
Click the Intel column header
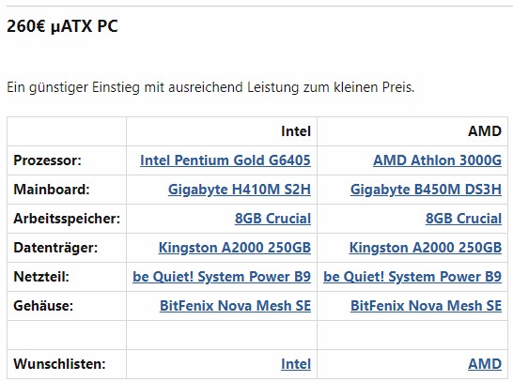pyautogui.click(x=296, y=131)
